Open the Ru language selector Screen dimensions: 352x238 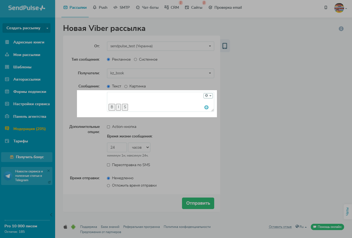tap(301, 227)
